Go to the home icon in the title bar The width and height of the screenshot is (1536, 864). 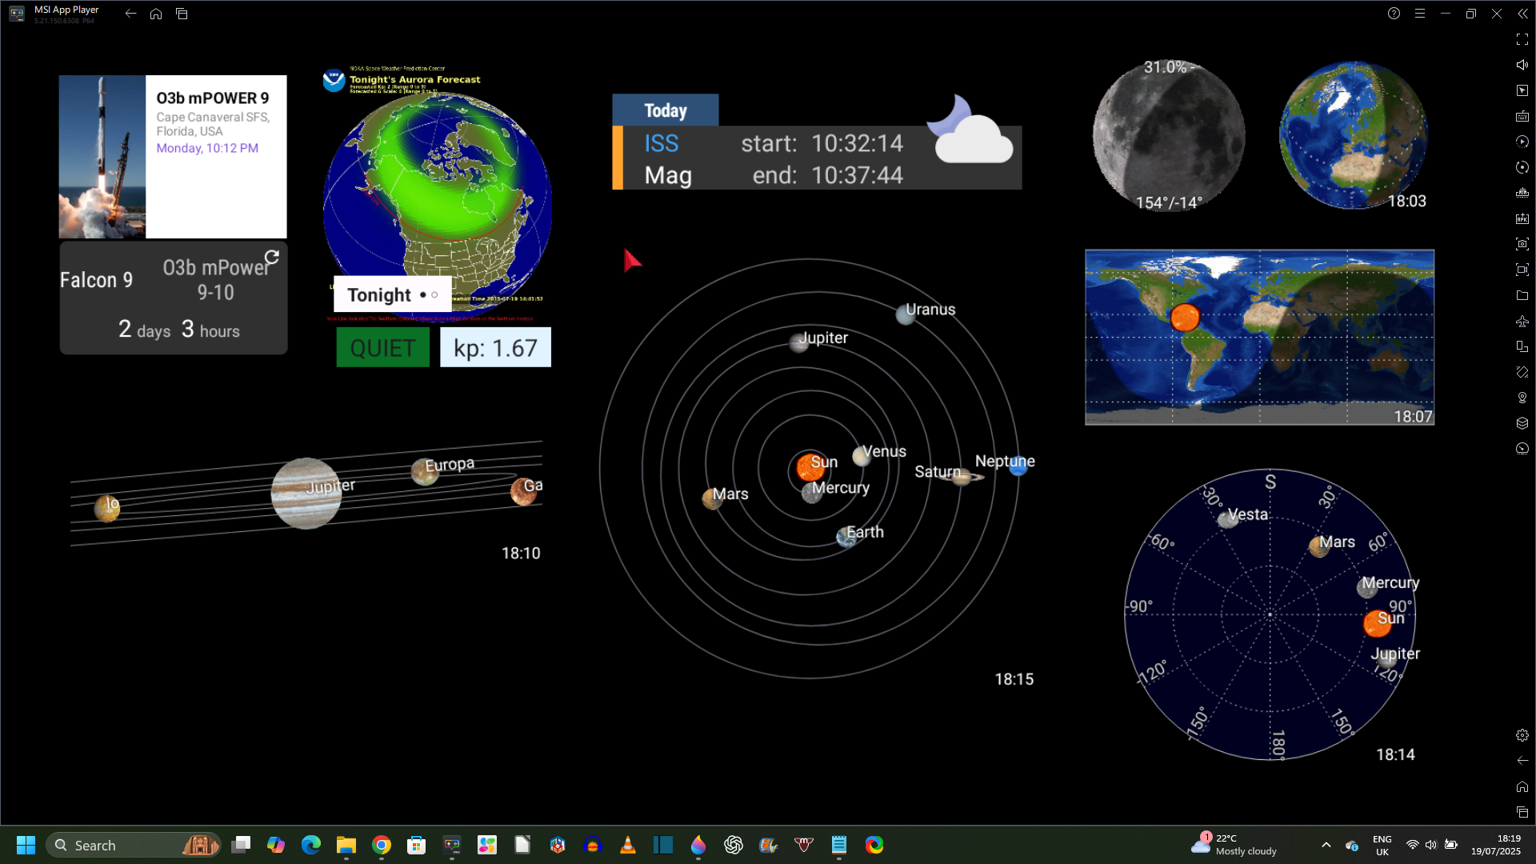coord(156,14)
